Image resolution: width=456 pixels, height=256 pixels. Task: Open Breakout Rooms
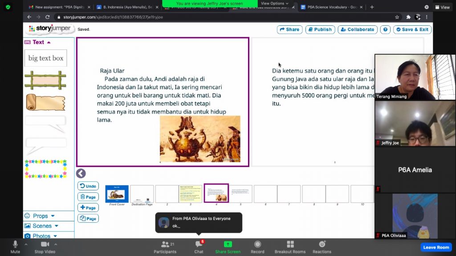point(290,244)
